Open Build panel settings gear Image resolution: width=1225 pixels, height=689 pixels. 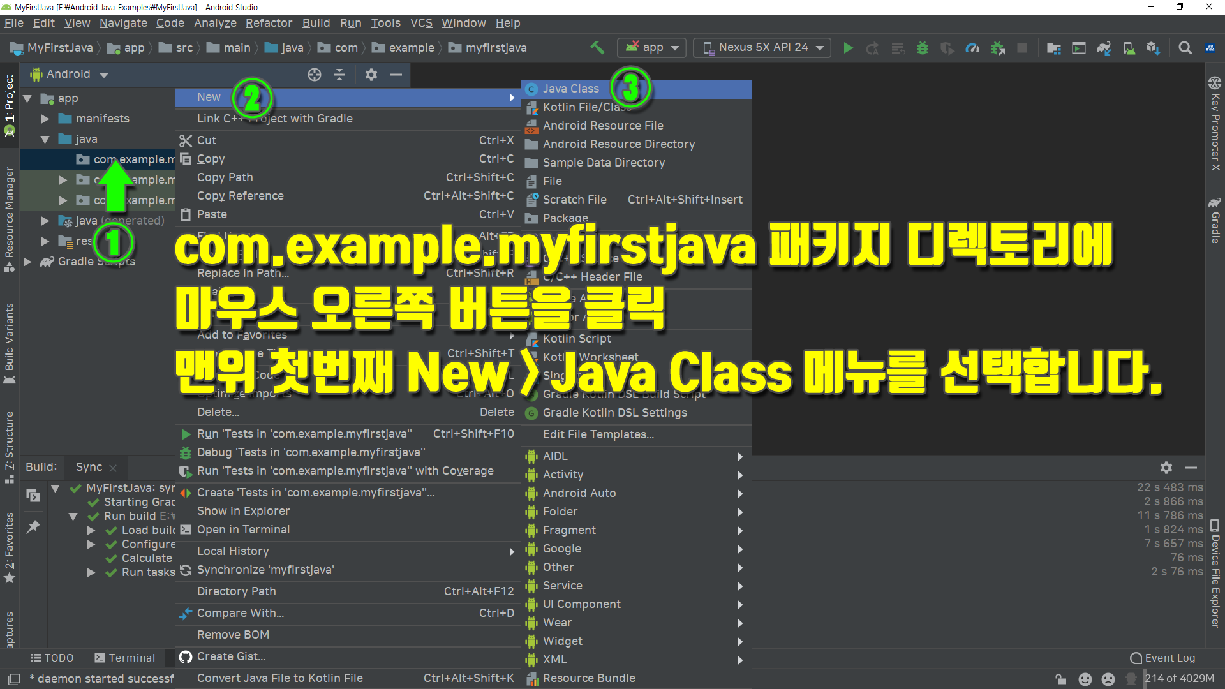tap(1166, 468)
